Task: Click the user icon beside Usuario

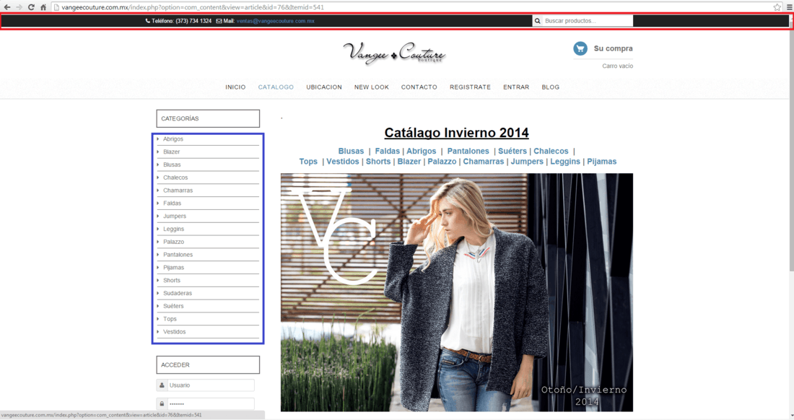Action: point(162,385)
